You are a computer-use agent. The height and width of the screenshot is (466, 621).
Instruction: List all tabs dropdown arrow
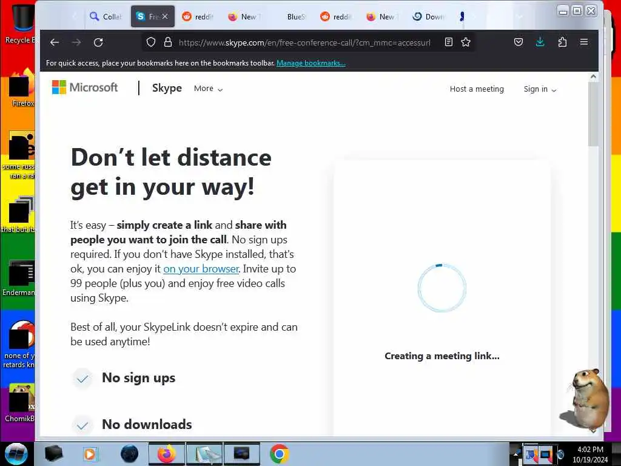[x=520, y=16]
